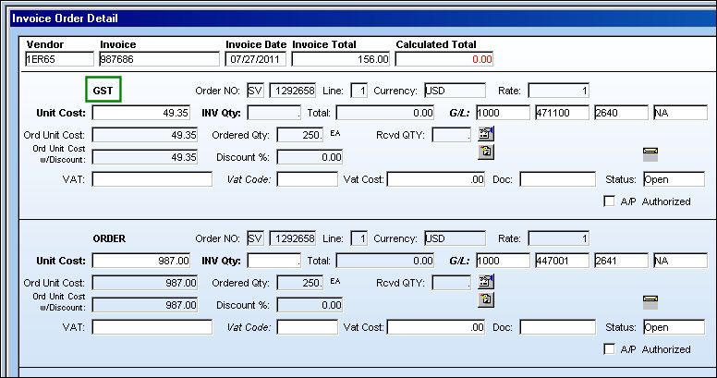Screen dimensions: 717x378
Task: Click the ORDER Ordered Qty field 250
Action: [x=300, y=283]
